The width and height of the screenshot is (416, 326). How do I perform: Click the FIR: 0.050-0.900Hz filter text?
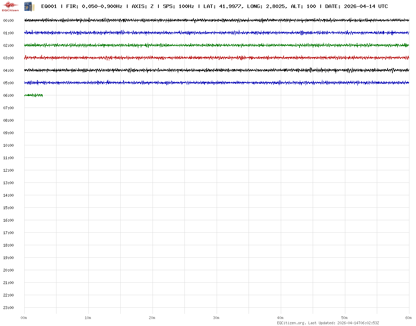click(94, 6)
